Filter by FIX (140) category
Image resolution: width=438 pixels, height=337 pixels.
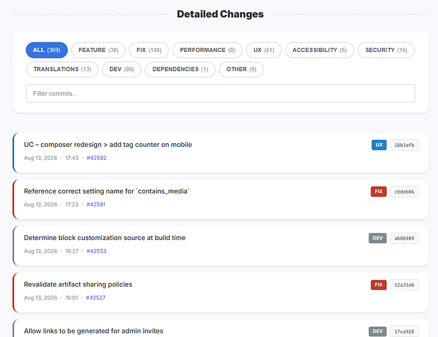pyautogui.click(x=149, y=50)
